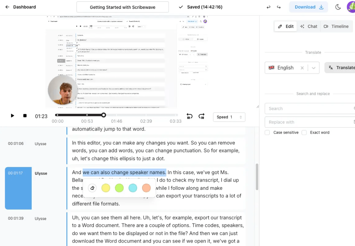Click the undo arrow icon
This screenshot has width=355, height=246.
click(269, 7)
